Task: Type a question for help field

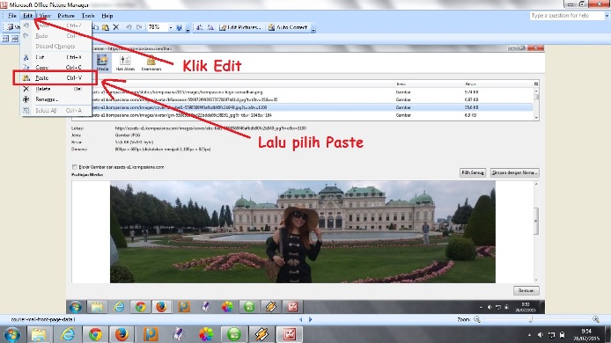Action: [x=567, y=16]
